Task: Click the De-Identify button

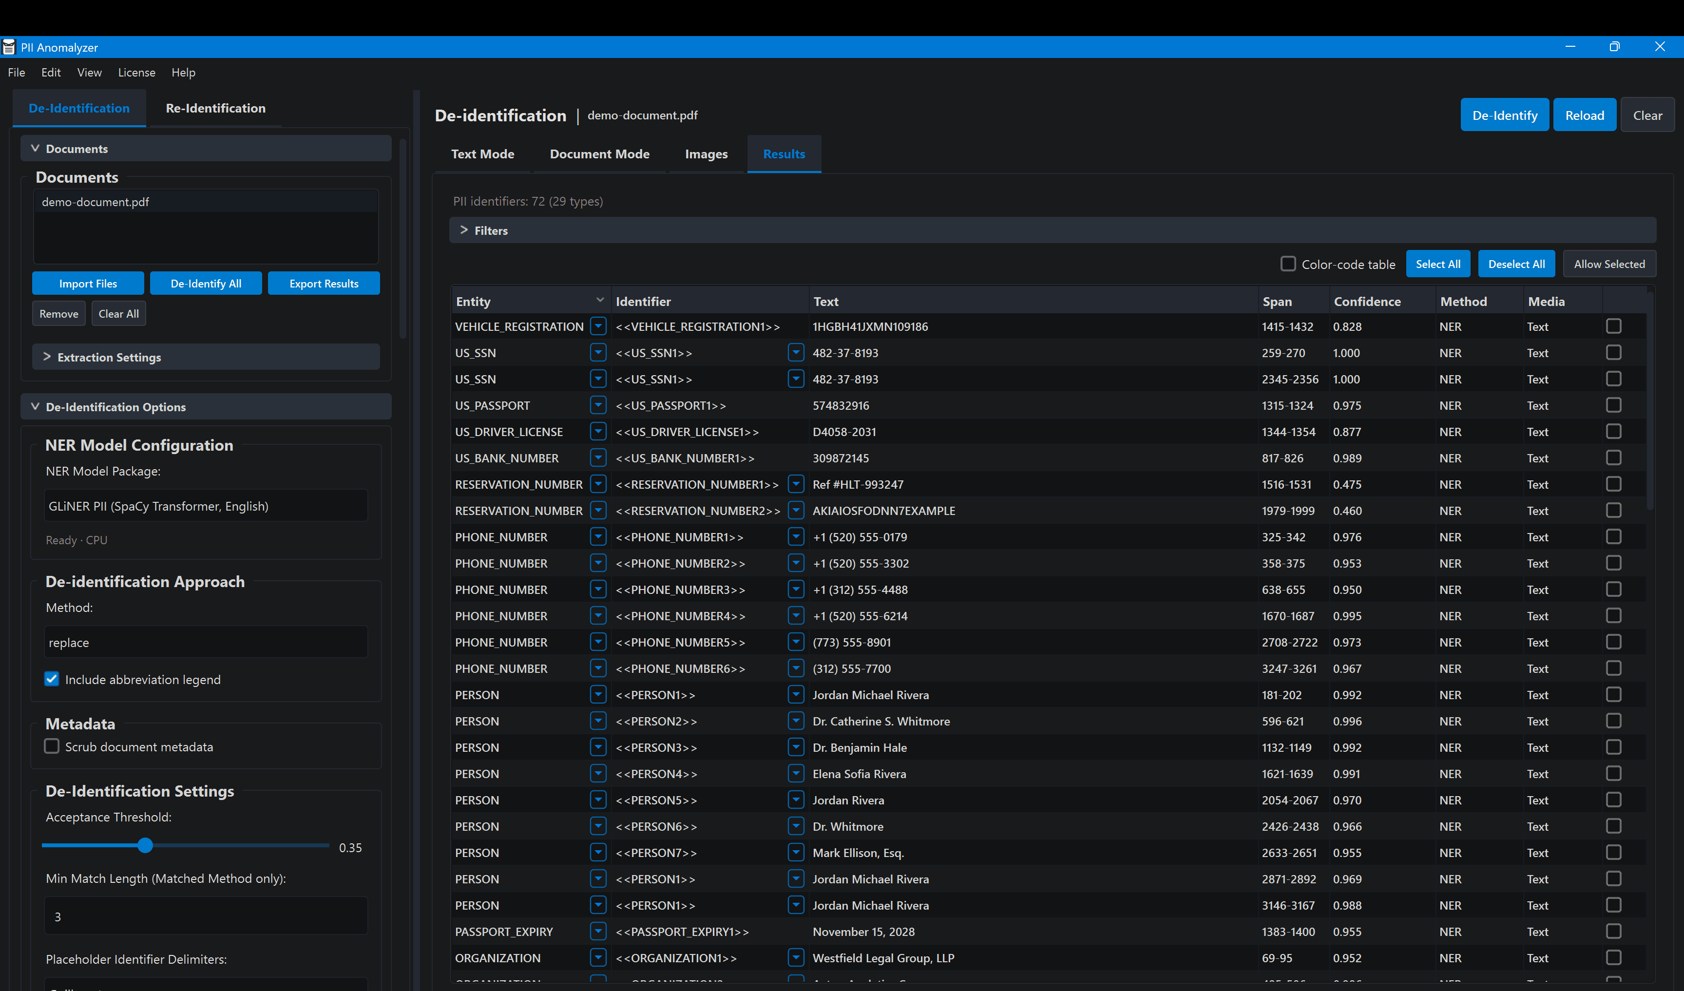Action: [x=1504, y=115]
